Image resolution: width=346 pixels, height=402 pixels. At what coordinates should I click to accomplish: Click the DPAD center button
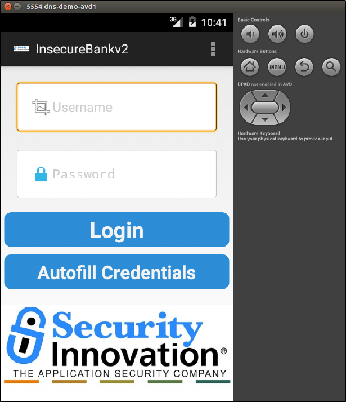(265, 107)
